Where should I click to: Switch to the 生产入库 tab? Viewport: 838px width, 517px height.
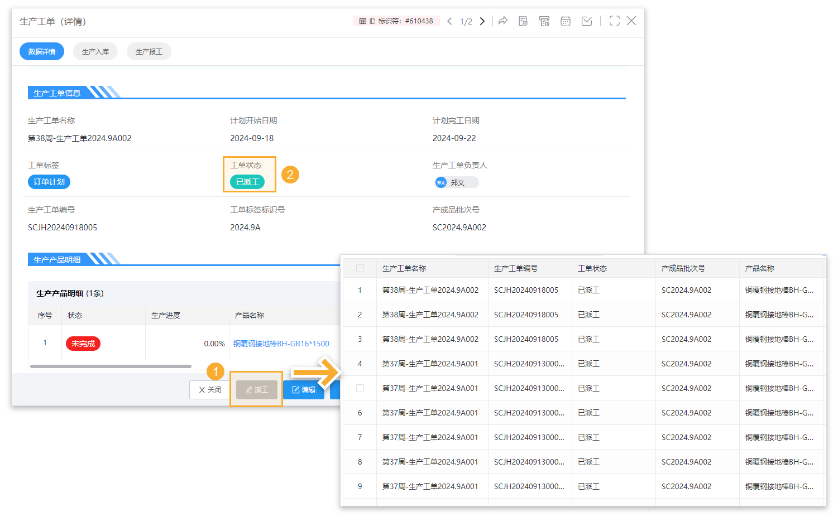[95, 51]
